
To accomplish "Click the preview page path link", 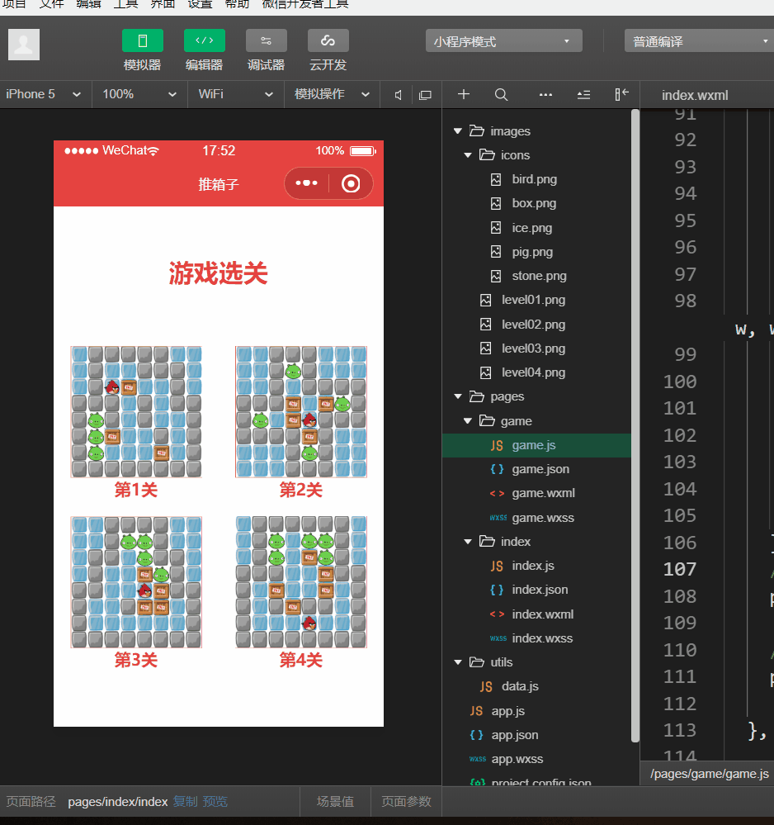I will 215,802.
